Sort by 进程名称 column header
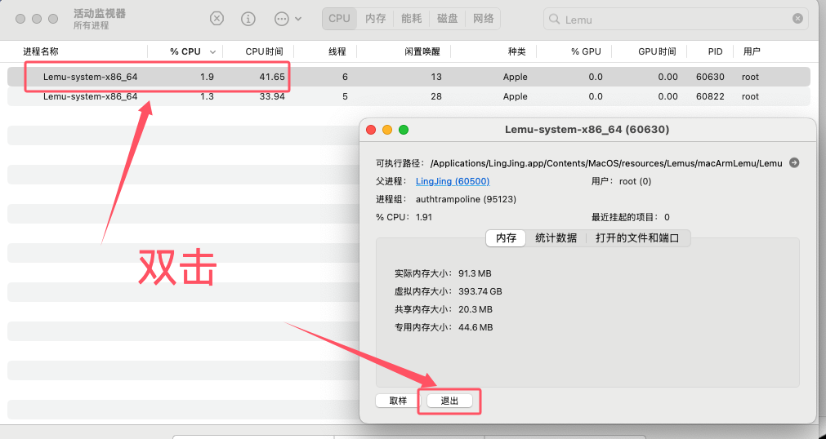Screen dimensions: 826x439 [41, 51]
